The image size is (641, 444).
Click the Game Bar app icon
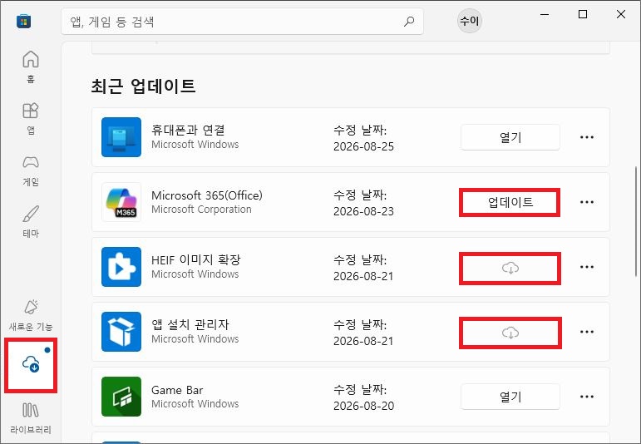pyautogui.click(x=121, y=397)
